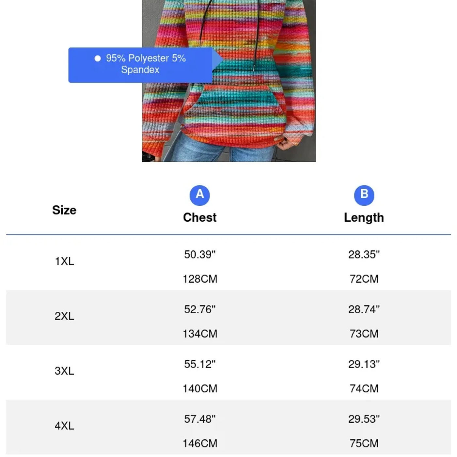Select the 3XL size row label
This screenshot has width=457, height=457.
click(64, 371)
